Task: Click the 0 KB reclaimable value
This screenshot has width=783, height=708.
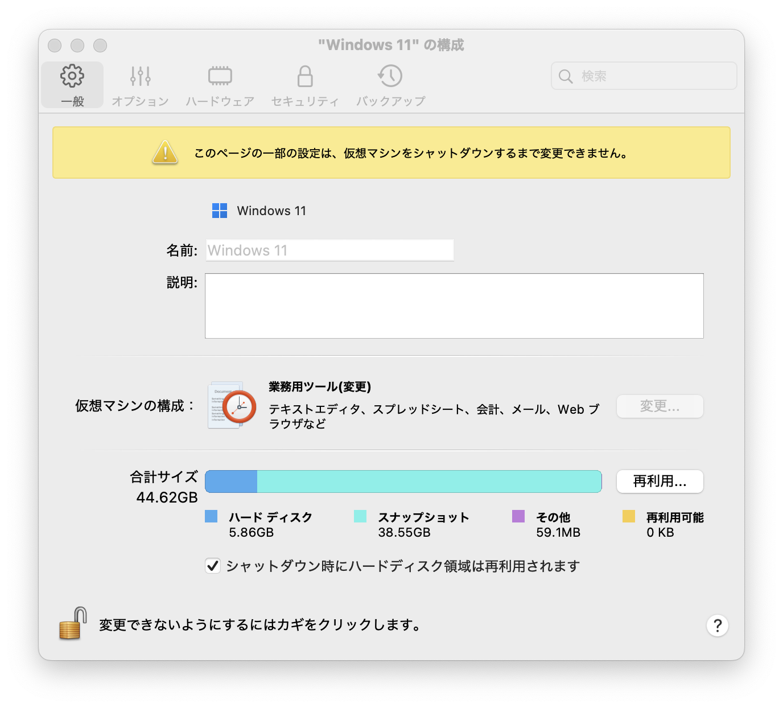Action: click(660, 533)
